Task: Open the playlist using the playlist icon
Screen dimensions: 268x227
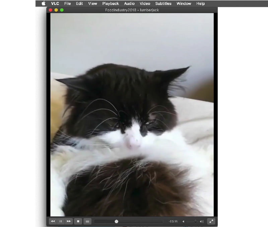Action: pyautogui.click(x=87, y=221)
